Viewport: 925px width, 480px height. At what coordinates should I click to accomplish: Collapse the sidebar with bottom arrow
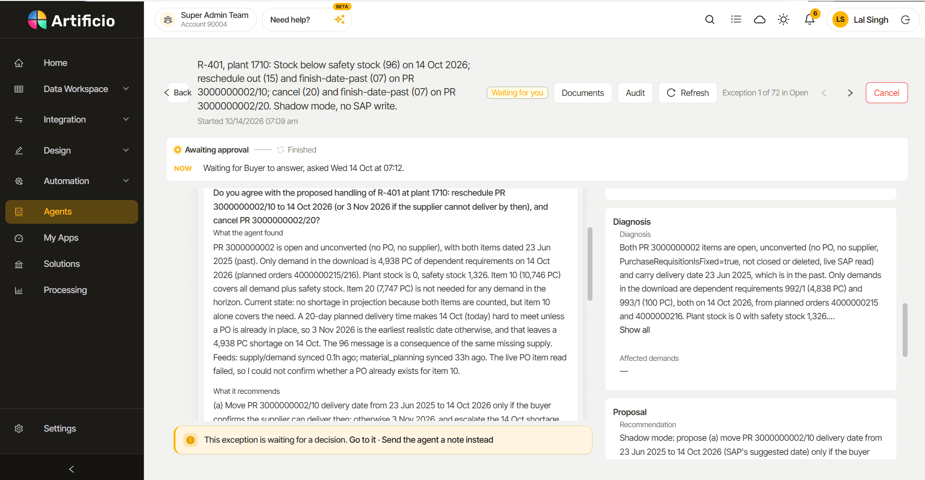72,469
